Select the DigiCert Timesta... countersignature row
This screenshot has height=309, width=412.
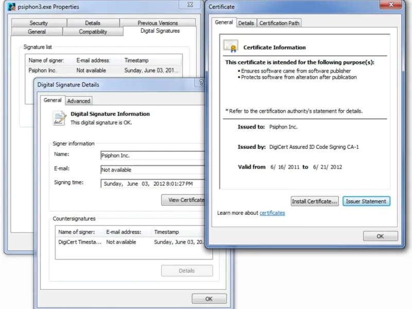(x=130, y=242)
